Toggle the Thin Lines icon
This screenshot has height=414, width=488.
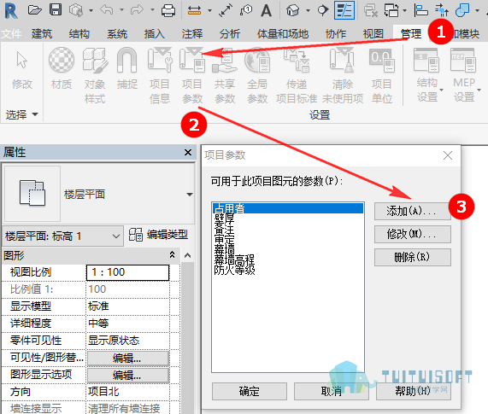coord(344,10)
